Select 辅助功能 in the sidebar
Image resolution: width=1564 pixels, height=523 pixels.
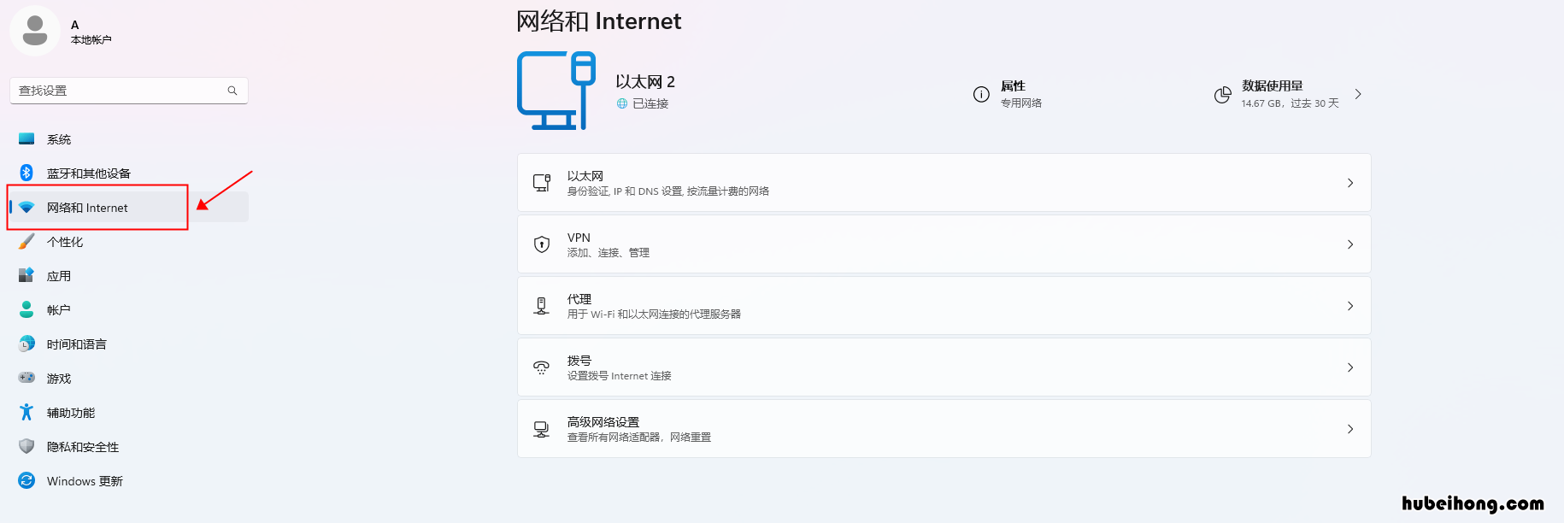(x=129, y=413)
